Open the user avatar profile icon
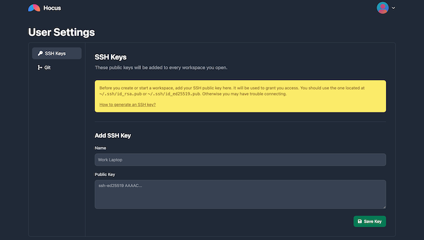 pos(382,8)
